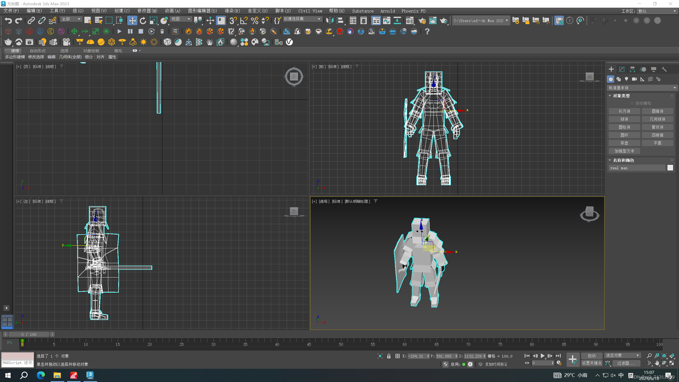Open the 全部 selection filter dropdown
The height and width of the screenshot is (382, 679).
tap(71, 19)
